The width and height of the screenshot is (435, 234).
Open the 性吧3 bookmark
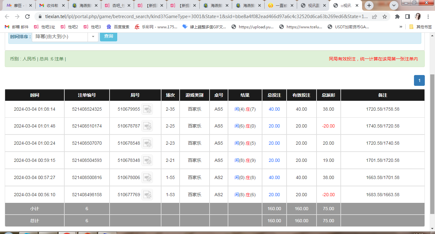coord(92,27)
